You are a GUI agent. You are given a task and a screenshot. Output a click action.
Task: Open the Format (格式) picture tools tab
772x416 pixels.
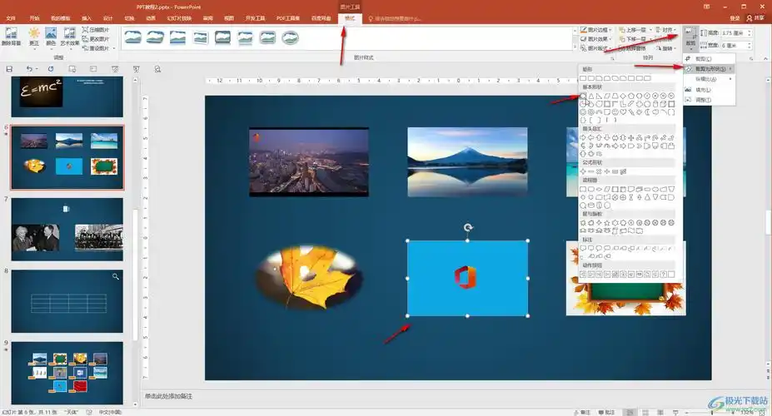350,17
